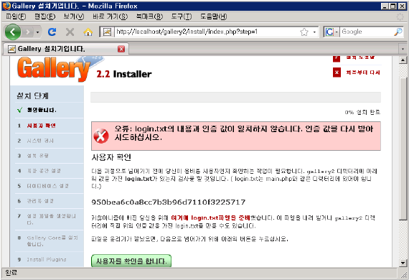Click the Forward navigation arrow
Image resolution: width=409 pixels, height=280 pixels.
(28, 32)
